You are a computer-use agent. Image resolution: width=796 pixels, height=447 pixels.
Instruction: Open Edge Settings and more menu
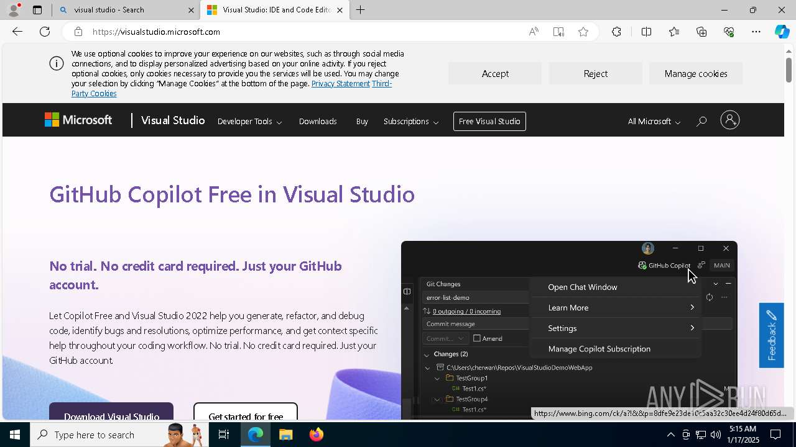pyautogui.click(x=756, y=32)
